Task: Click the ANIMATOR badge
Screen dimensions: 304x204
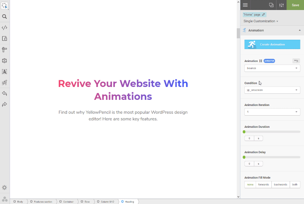Action: coord(269,61)
